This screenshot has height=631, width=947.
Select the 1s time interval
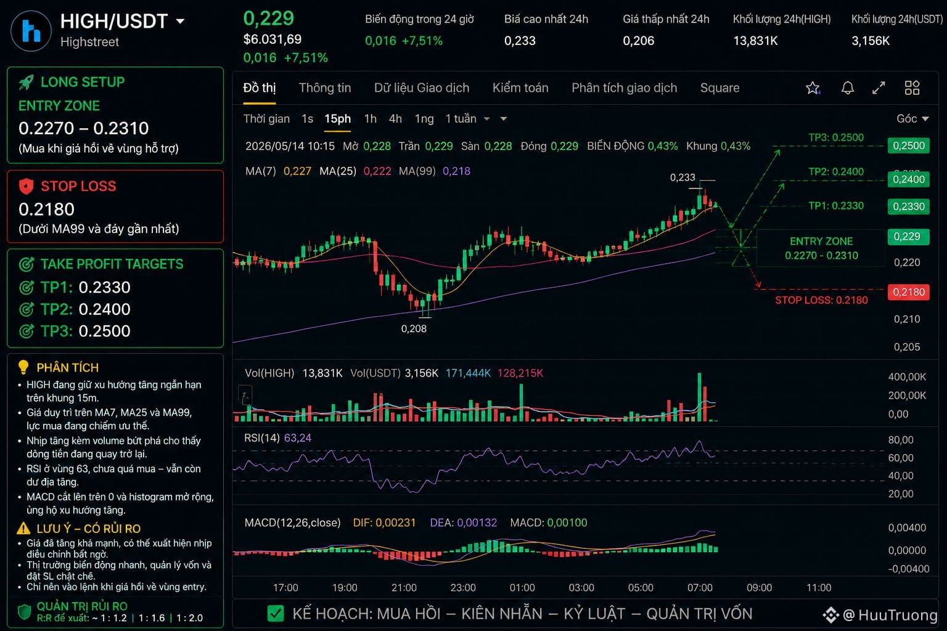(308, 119)
